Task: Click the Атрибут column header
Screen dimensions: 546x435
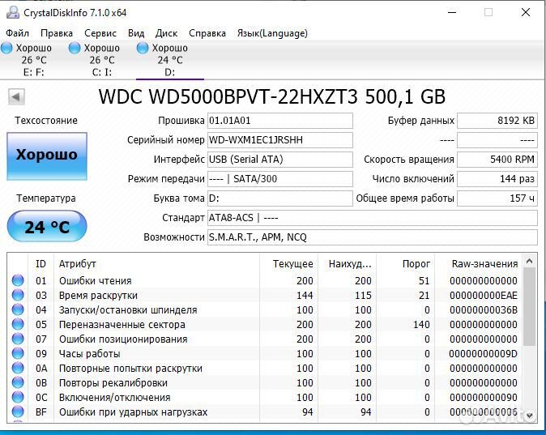Action: pyautogui.click(x=156, y=264)
